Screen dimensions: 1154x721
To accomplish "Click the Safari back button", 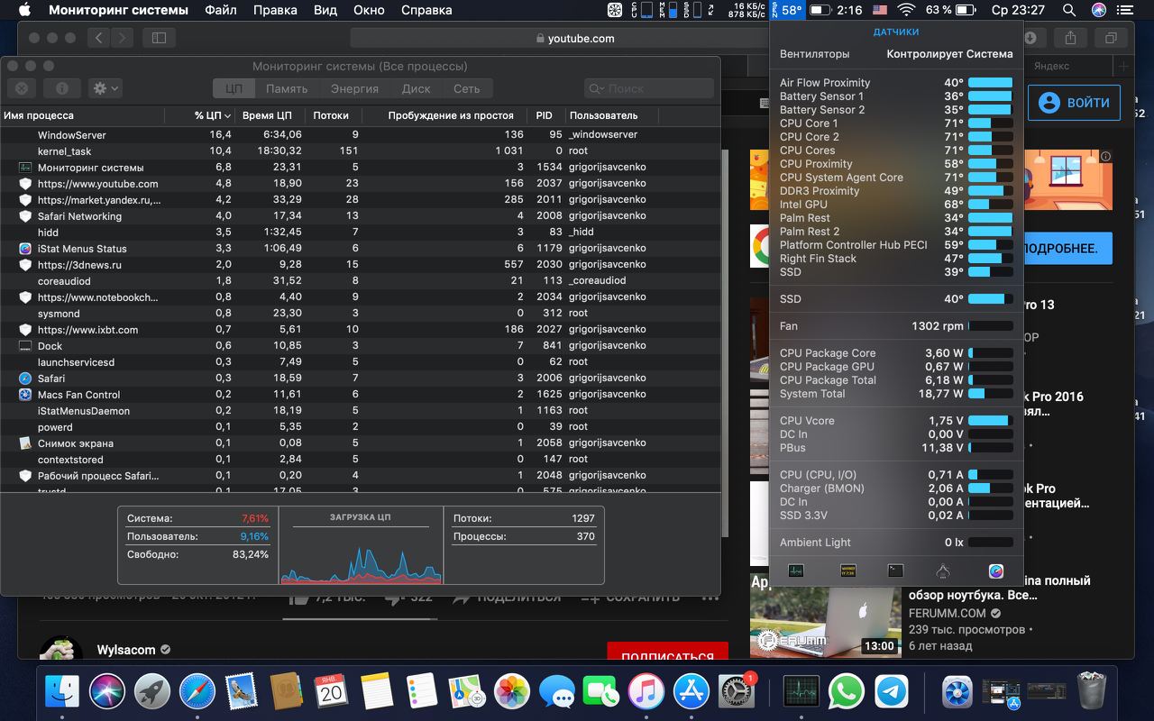I will coord(99,38).
